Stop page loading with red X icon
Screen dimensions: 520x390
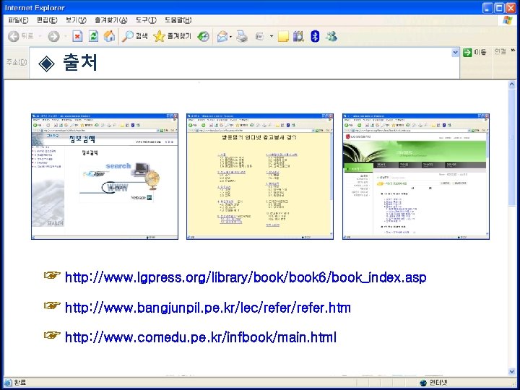[77, 36]
